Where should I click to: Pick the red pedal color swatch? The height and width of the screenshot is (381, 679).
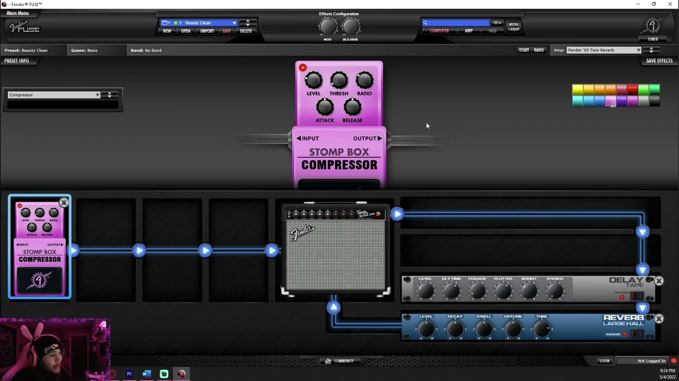point(632,89)
